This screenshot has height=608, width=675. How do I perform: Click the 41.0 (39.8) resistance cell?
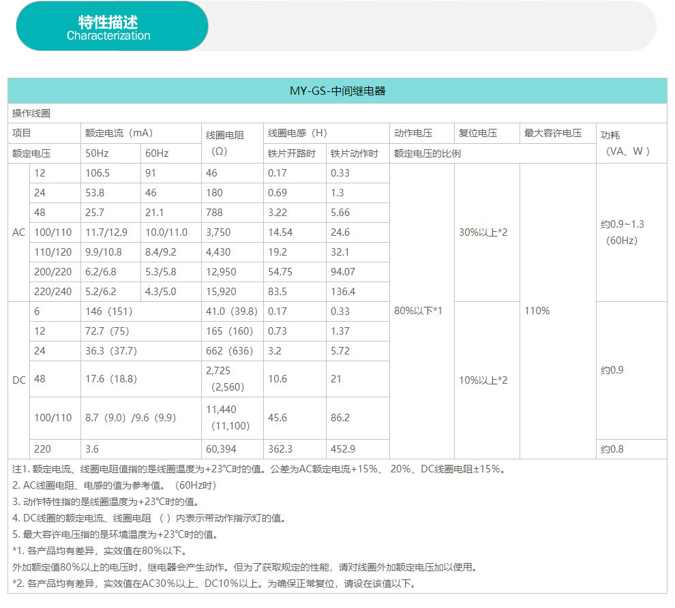coord(232,311)
